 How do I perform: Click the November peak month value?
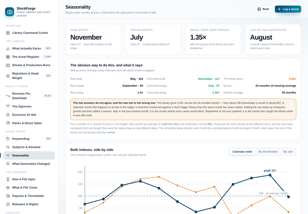86,37
